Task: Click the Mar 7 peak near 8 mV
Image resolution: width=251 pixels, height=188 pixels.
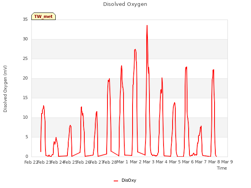Action: click(x=201, y=126)
